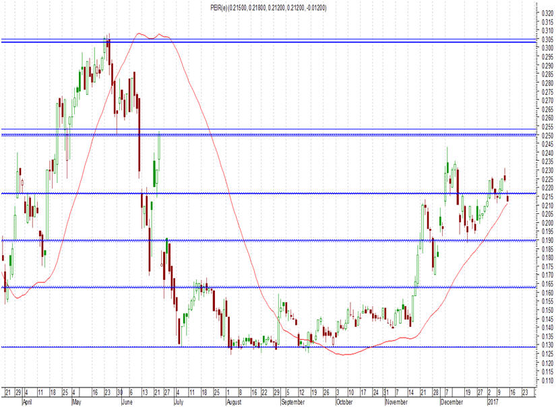Select the November month label

[x=396, y=402]
